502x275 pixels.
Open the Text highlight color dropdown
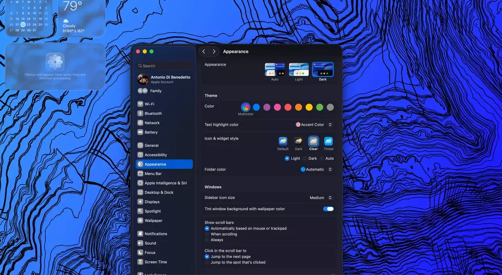[x=314, y=125]
